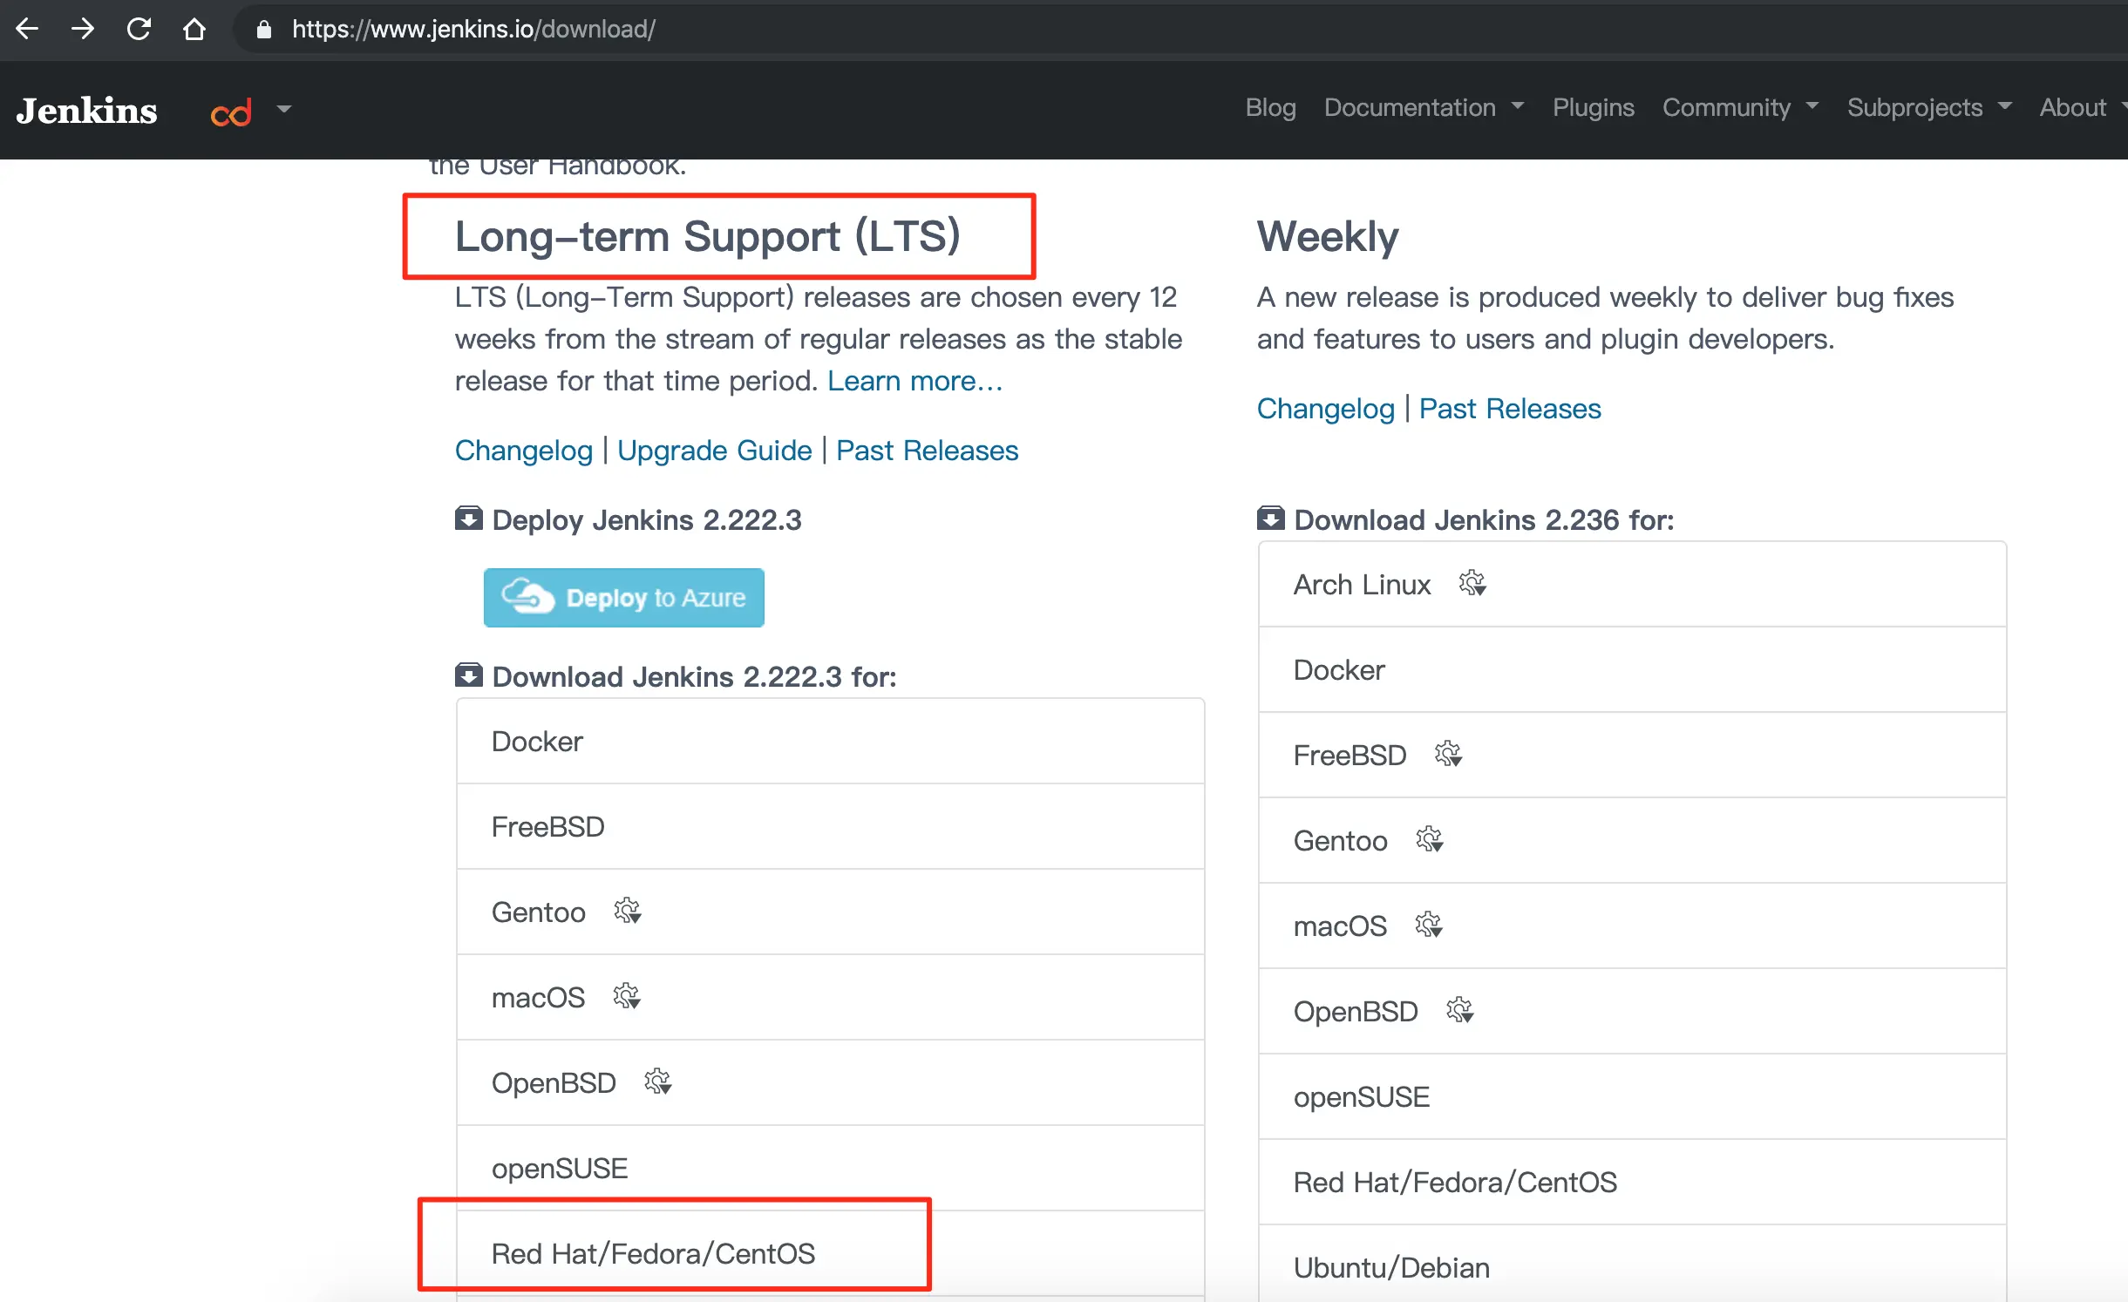2128x1302 pixels.
Task: Open dropdown arrow beside CD logo
Action: [x=283, y=109]
